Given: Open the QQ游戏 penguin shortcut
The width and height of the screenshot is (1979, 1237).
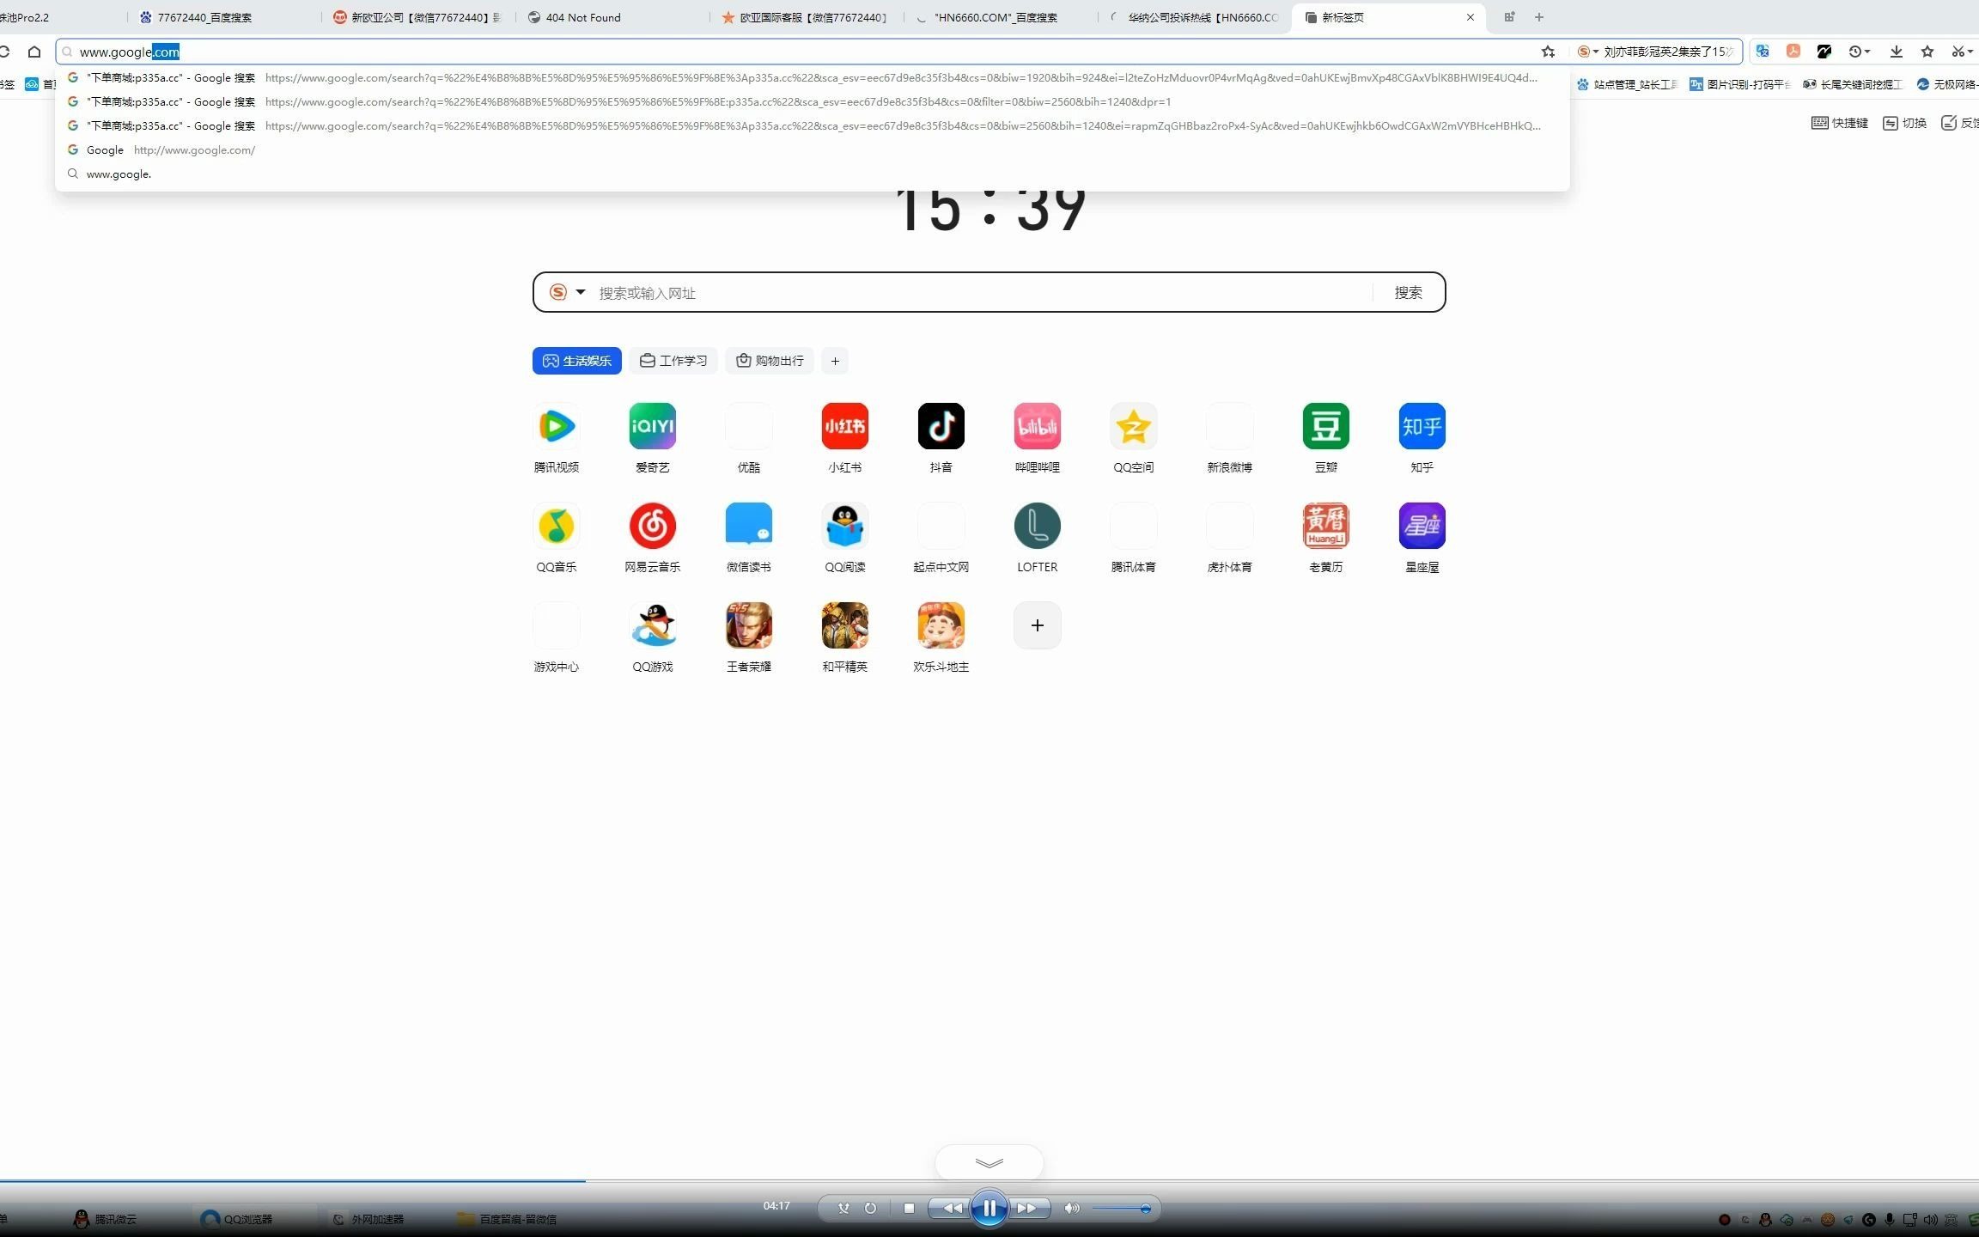Looking at the screenshot, I should click(653, 625).
